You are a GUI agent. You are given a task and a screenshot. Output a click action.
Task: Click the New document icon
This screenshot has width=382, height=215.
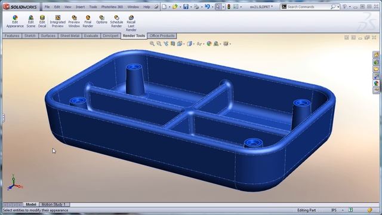tap(165, 7)
